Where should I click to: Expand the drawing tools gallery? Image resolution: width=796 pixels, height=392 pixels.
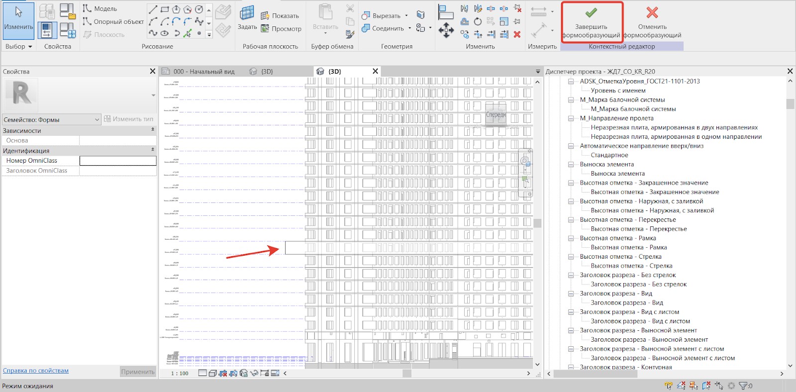coord(209,34)
